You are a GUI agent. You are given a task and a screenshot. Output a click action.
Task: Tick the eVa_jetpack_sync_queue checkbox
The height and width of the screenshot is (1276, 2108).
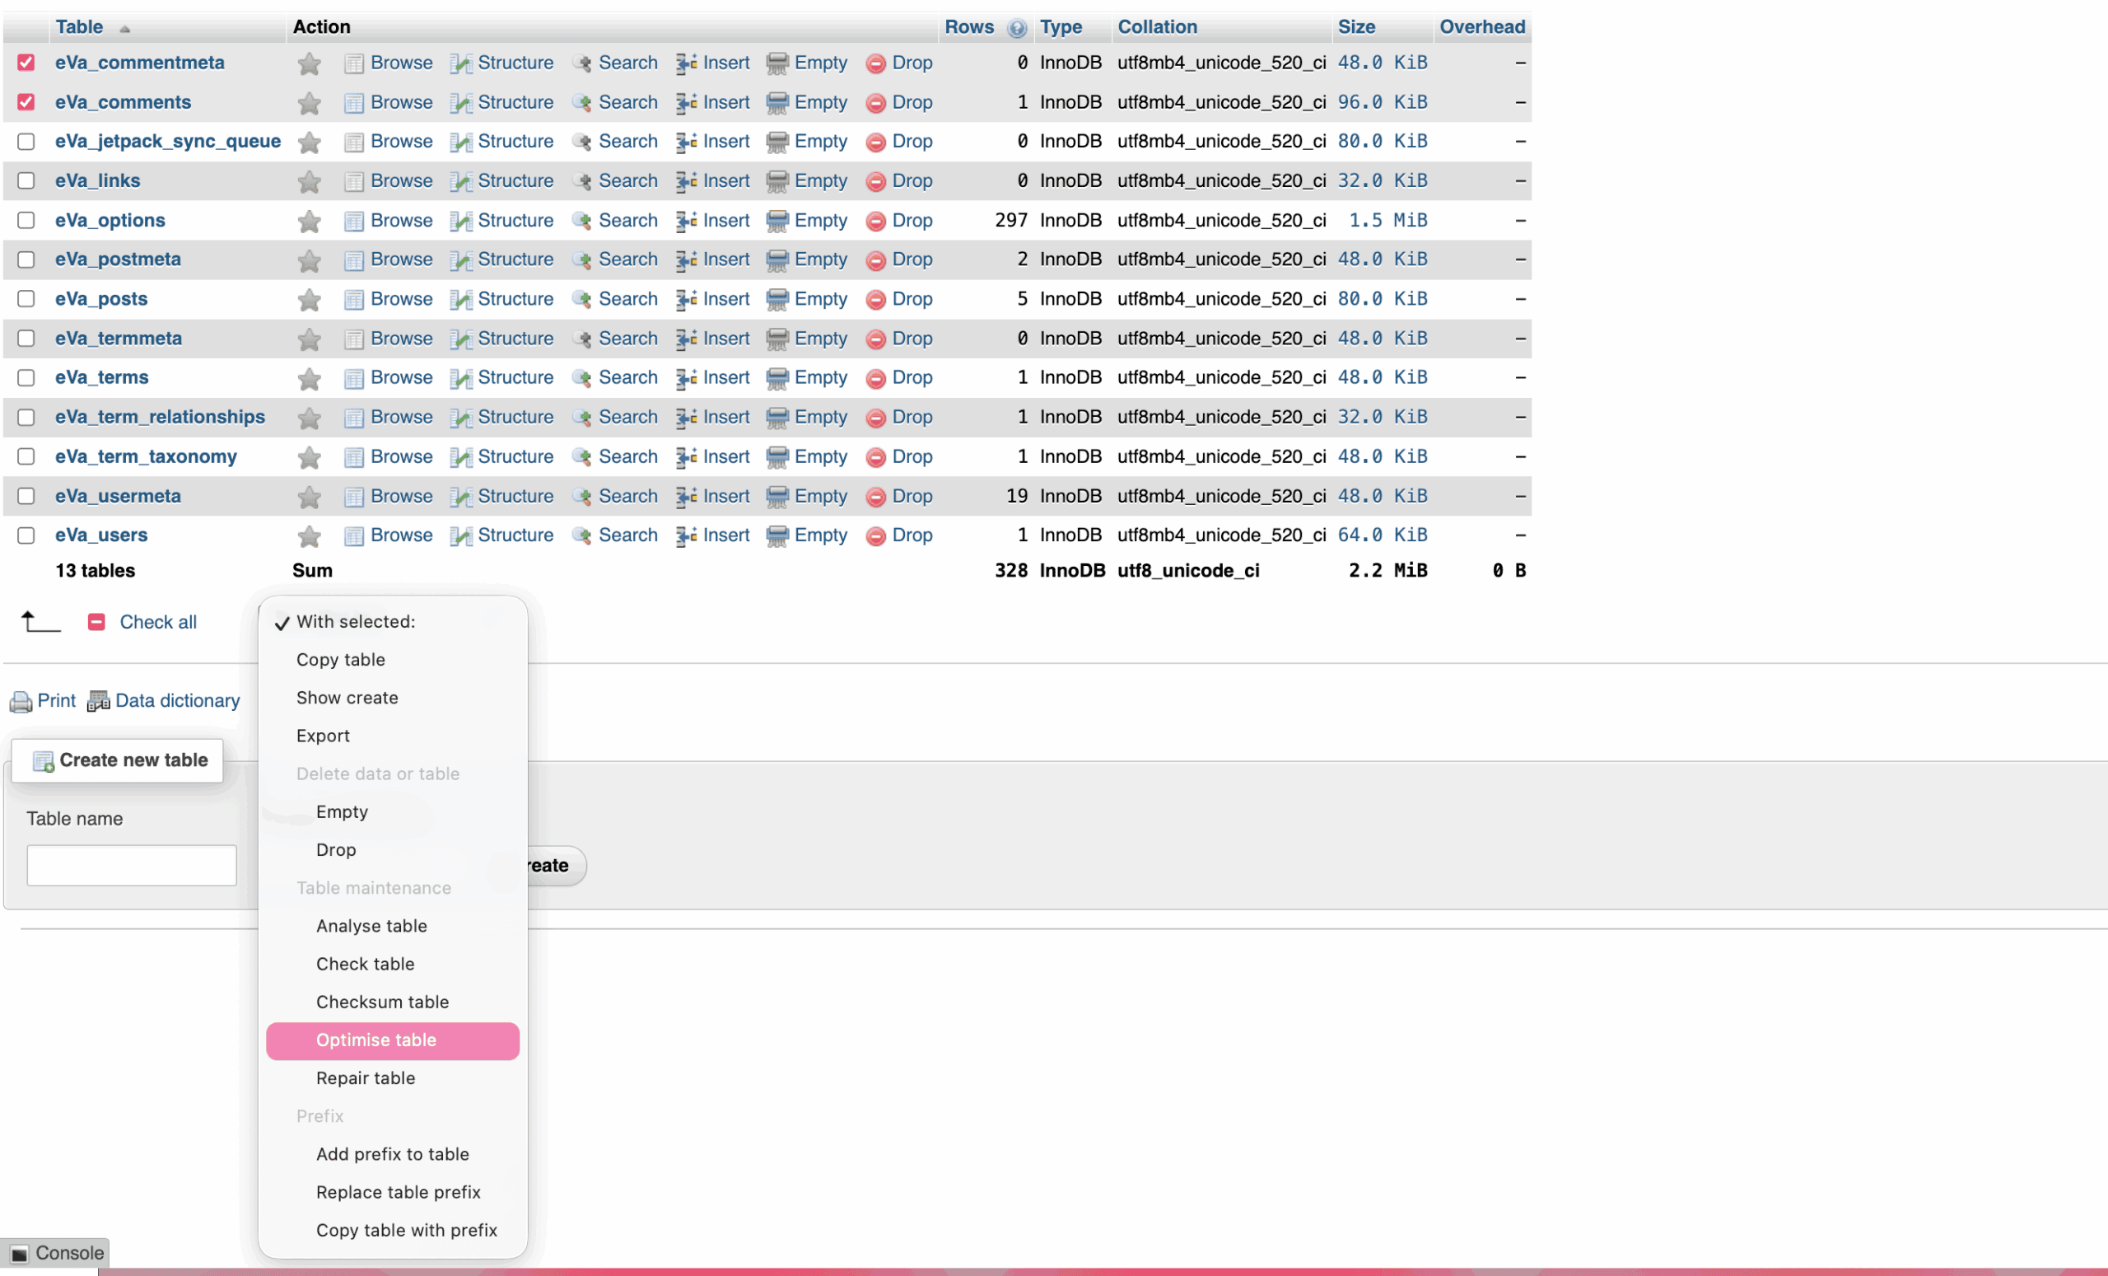coord(26,142)
